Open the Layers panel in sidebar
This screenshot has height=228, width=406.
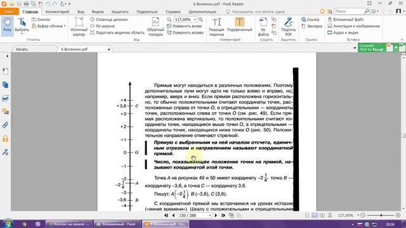(x=5, y=98)
